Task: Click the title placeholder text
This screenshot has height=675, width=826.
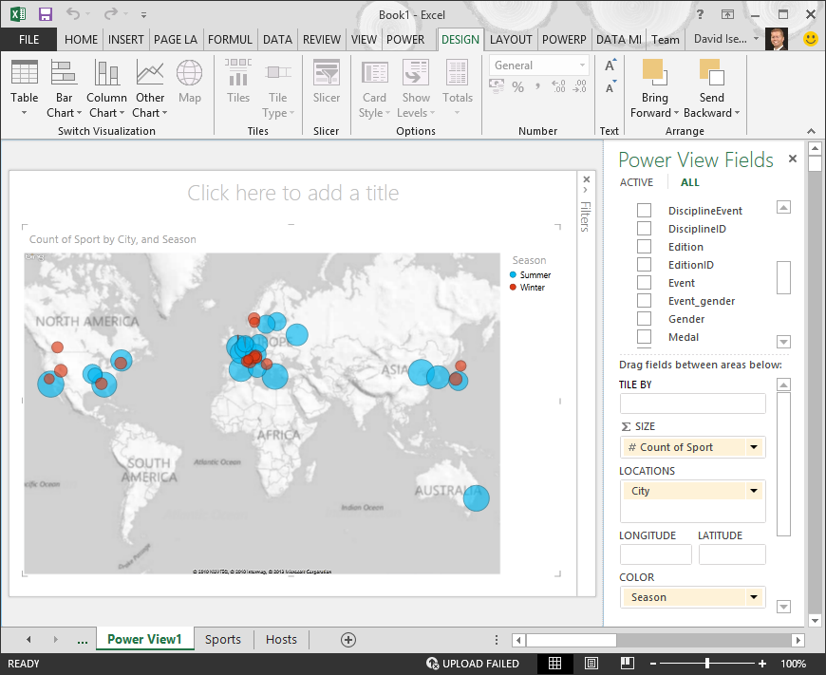Action: (x=292, y=193)
